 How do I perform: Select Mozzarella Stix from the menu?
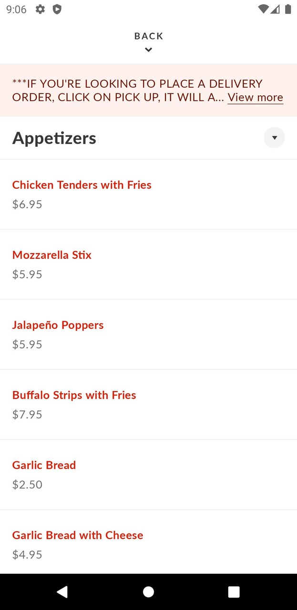pos(51,255)
